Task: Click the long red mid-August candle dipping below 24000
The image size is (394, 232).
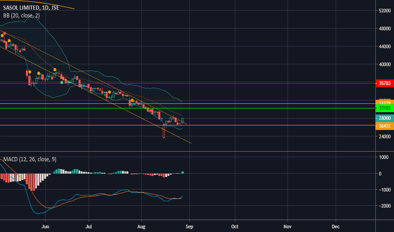Action: (x=164, y=132)
